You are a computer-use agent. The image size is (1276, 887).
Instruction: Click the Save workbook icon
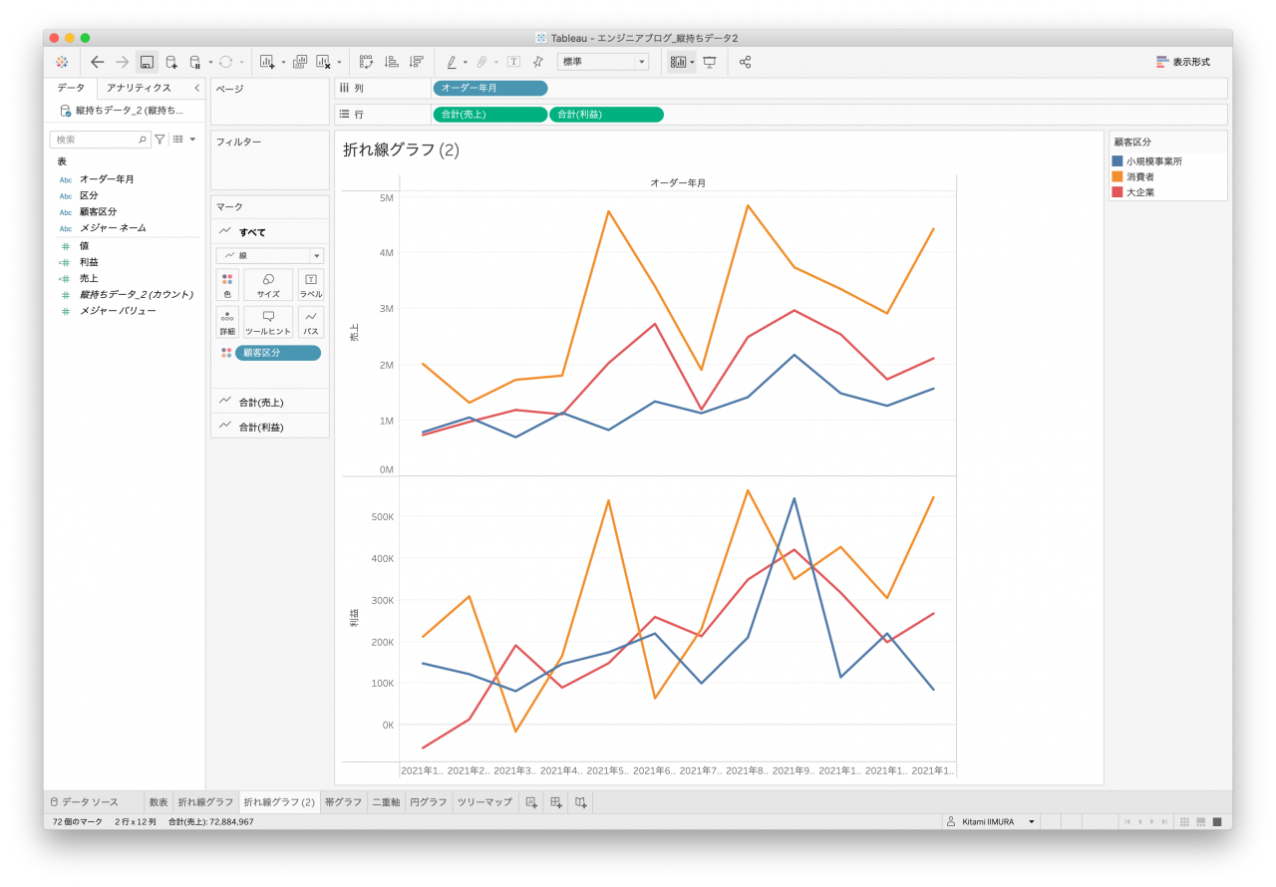[x=147, y=62]
